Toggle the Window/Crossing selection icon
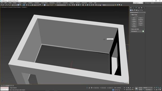The image size is (162, 91). point(24,5)
